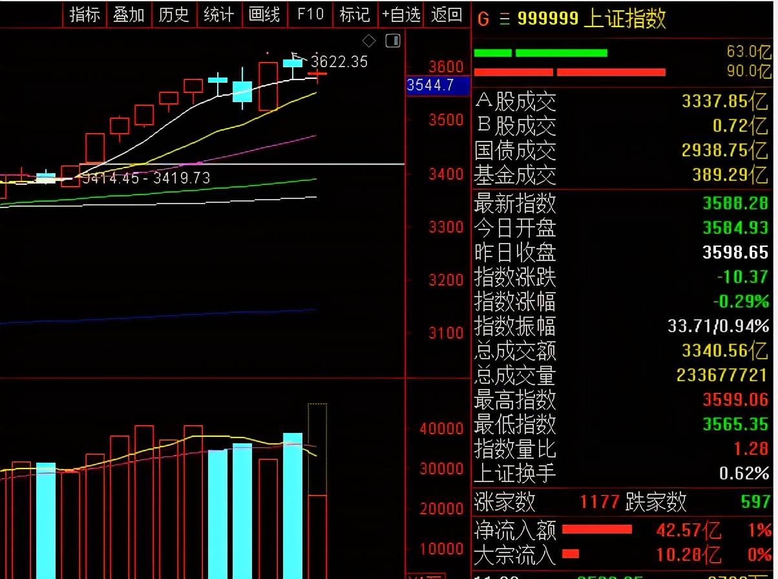Add to watchlist with +自选

coord(401,14)
